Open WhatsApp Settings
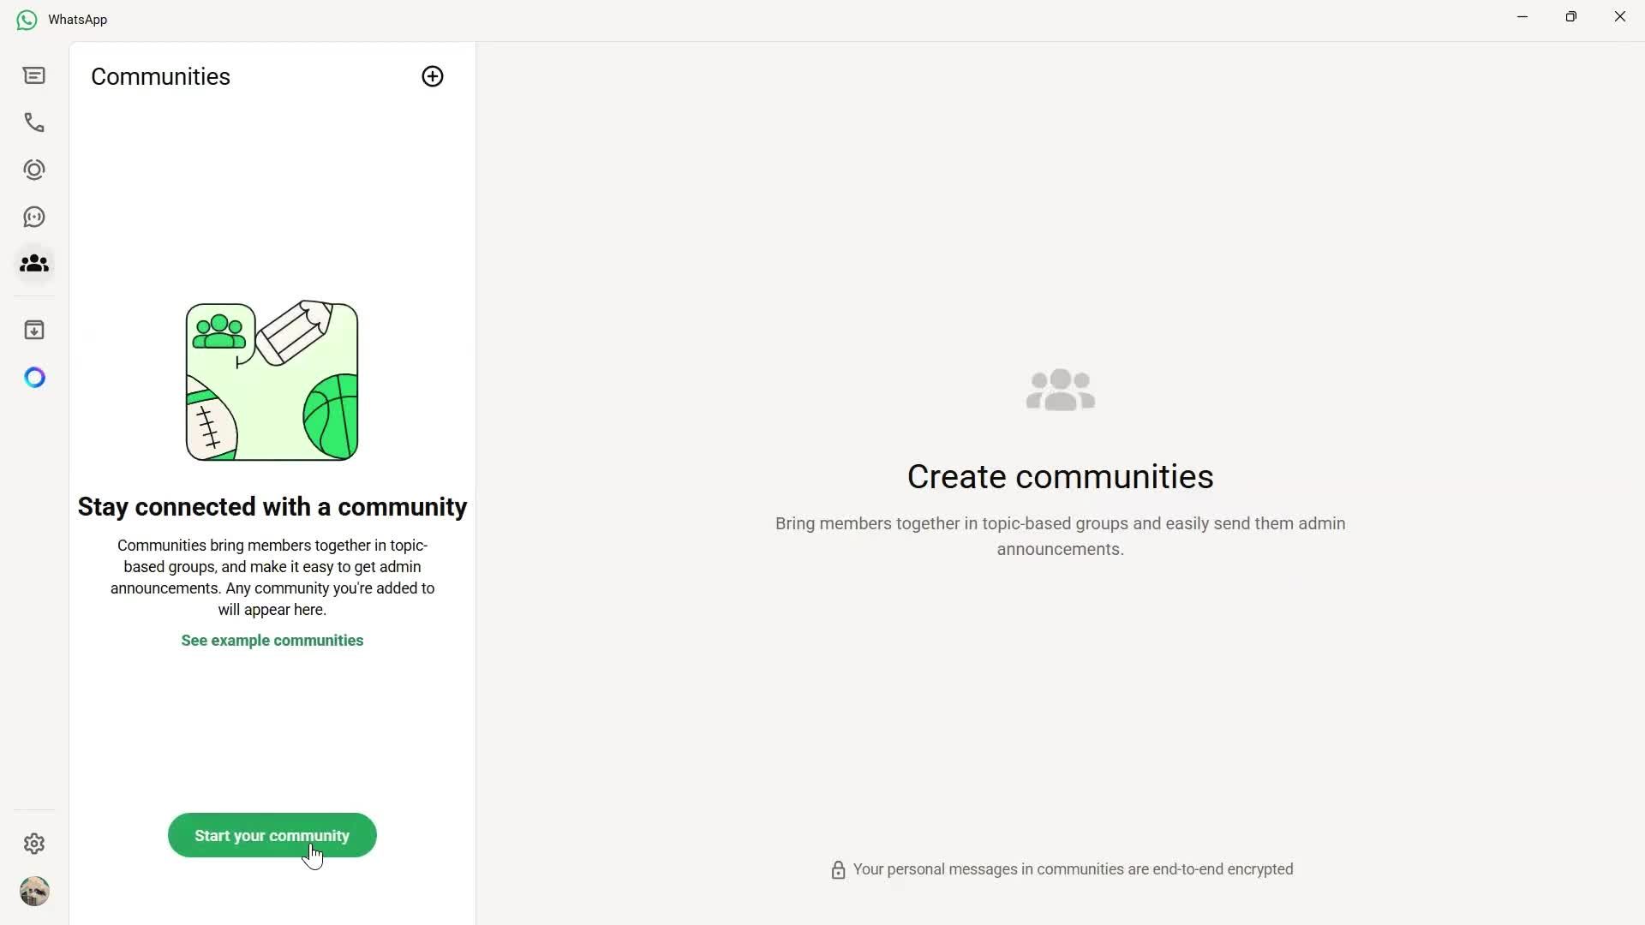 pyautogui.click(x=34, y=844)
